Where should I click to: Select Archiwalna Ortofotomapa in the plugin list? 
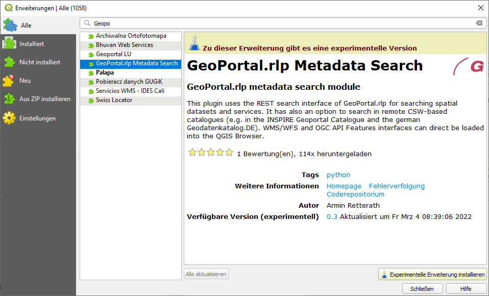click(131, 36)
